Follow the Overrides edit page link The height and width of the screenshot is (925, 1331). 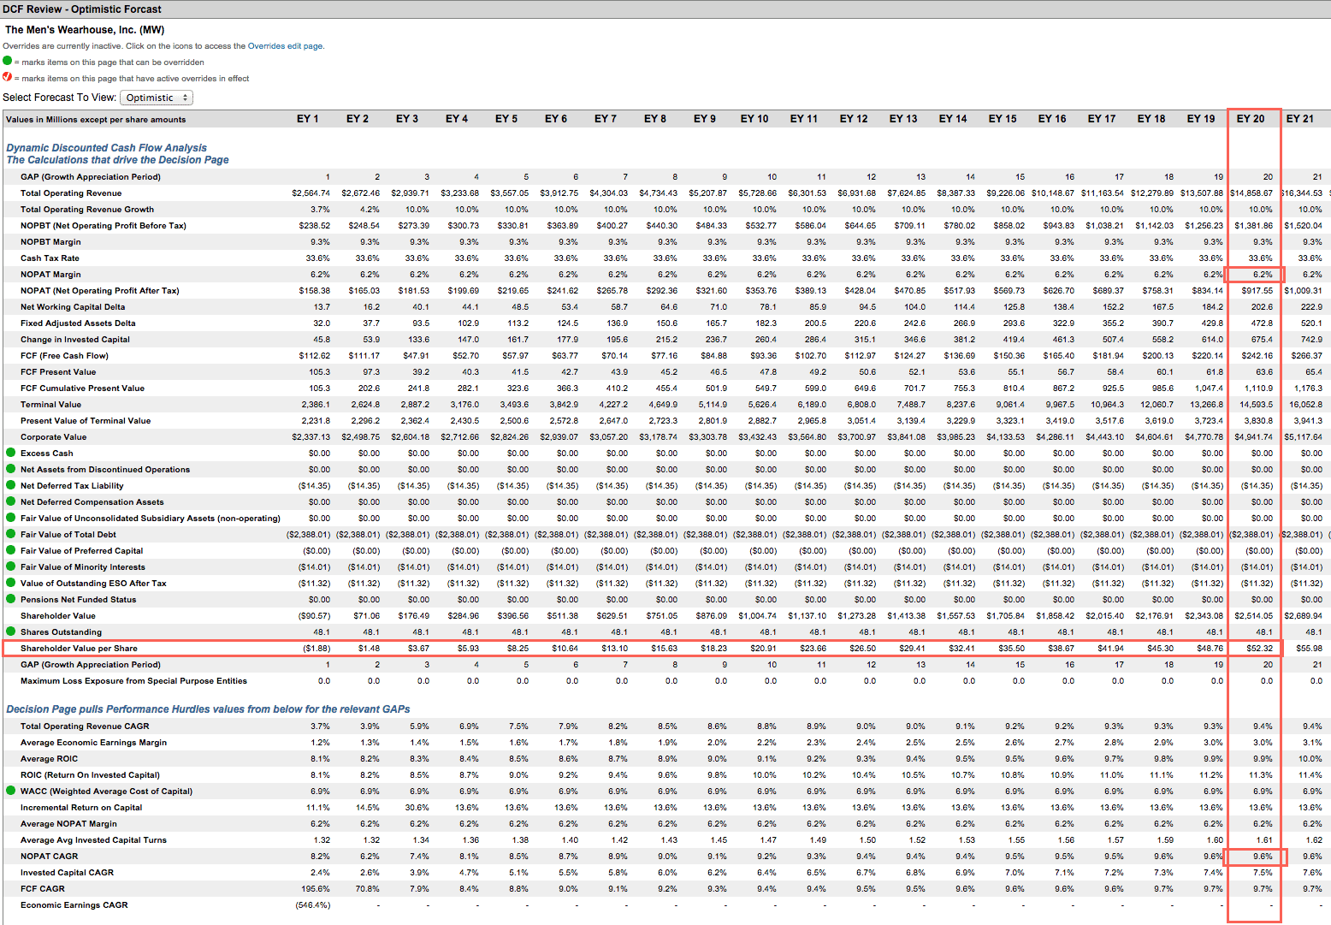[x=285, y=46]
